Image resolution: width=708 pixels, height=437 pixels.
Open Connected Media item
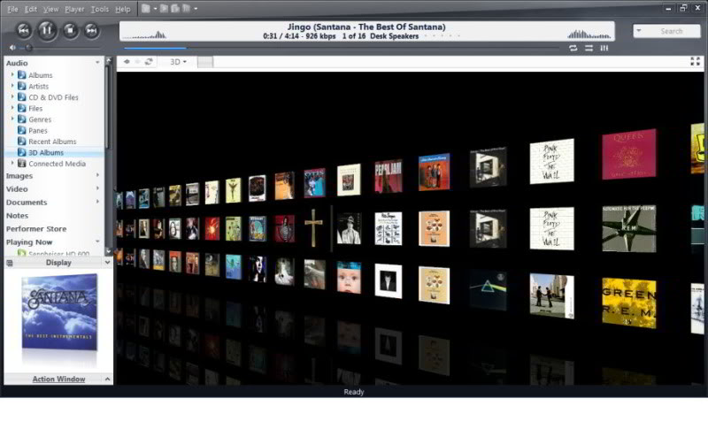(57, 164)
